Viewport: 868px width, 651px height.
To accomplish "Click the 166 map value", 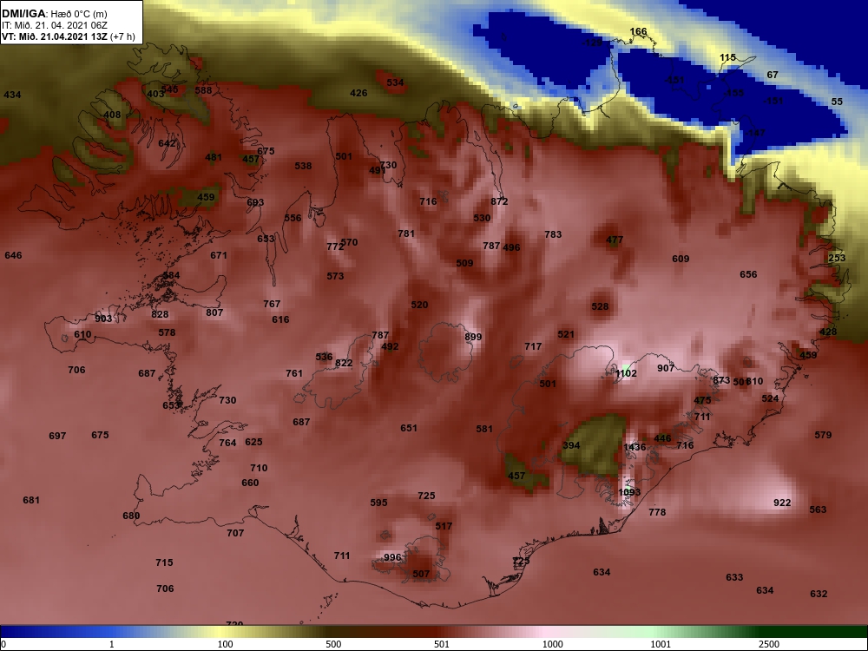I will (638, 31).
